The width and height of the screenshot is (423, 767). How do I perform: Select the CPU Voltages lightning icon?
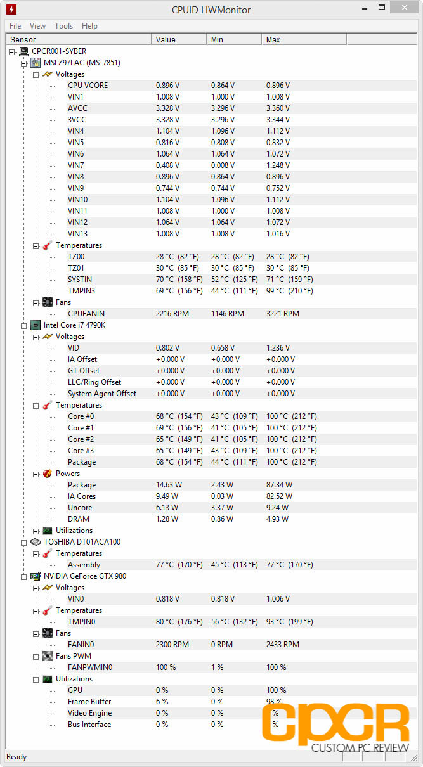[x=48, y=337]
